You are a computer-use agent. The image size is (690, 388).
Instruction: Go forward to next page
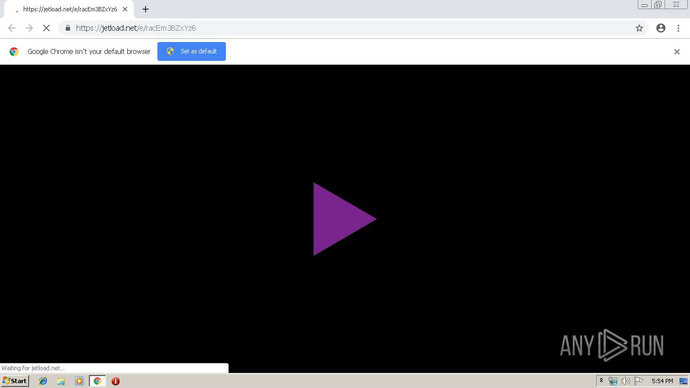pos(29,28)
